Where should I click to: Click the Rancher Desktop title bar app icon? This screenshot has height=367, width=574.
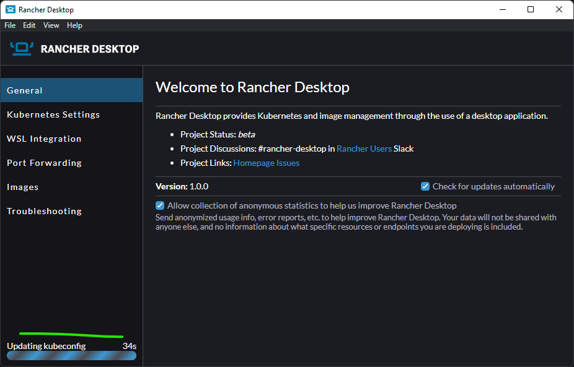point(10,9)
